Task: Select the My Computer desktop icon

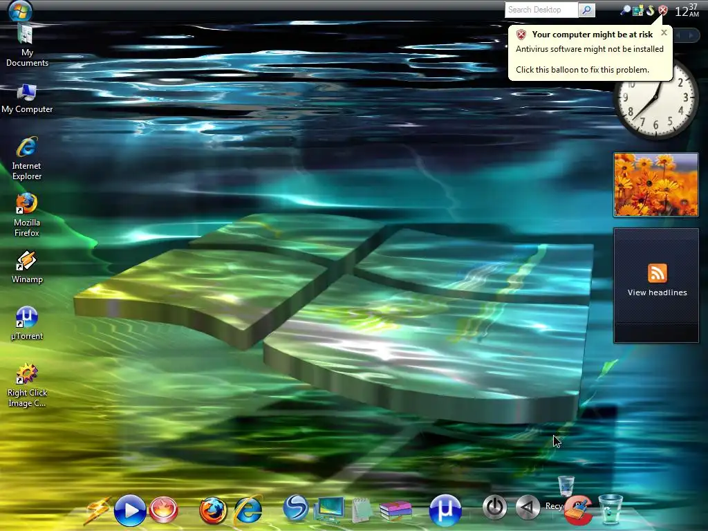Action: tap(27, 99)
